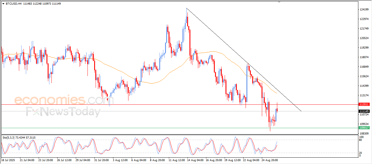Click the 109534 price axis label
The width and height of the screenshot is (372, 164).
364,124
